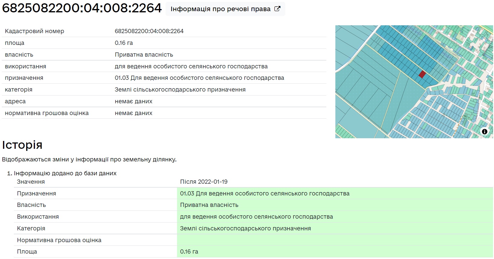Select the площа label in details table
494x259 pixels.
[x=14, y=43]
